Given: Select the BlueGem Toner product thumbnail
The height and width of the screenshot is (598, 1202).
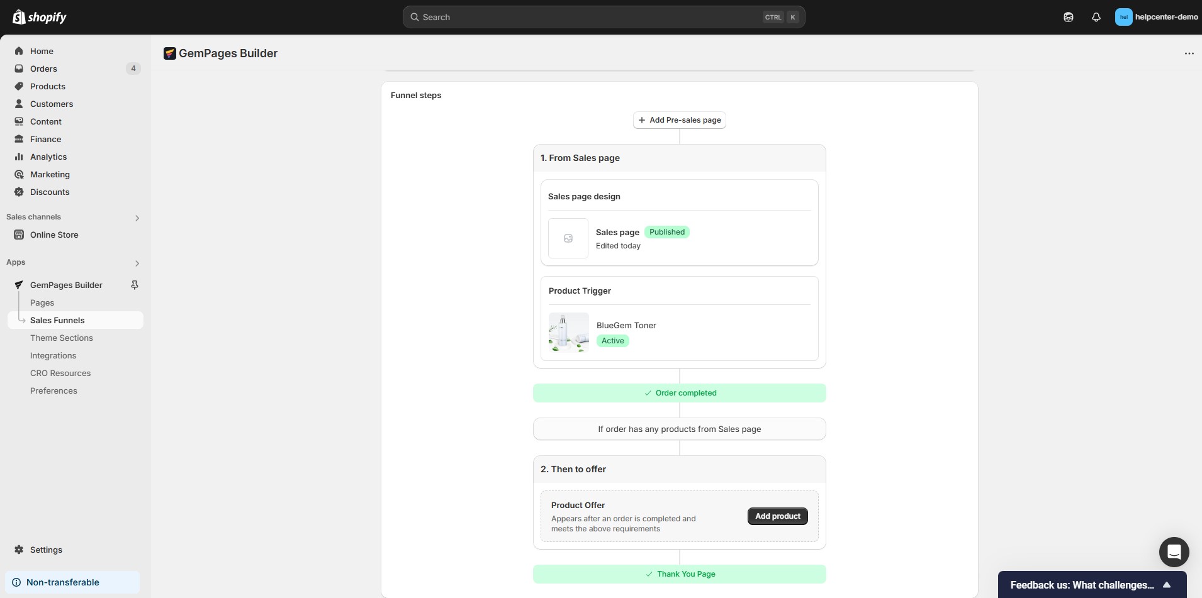Looking at the screenshot, I should (x=568, y=333).
